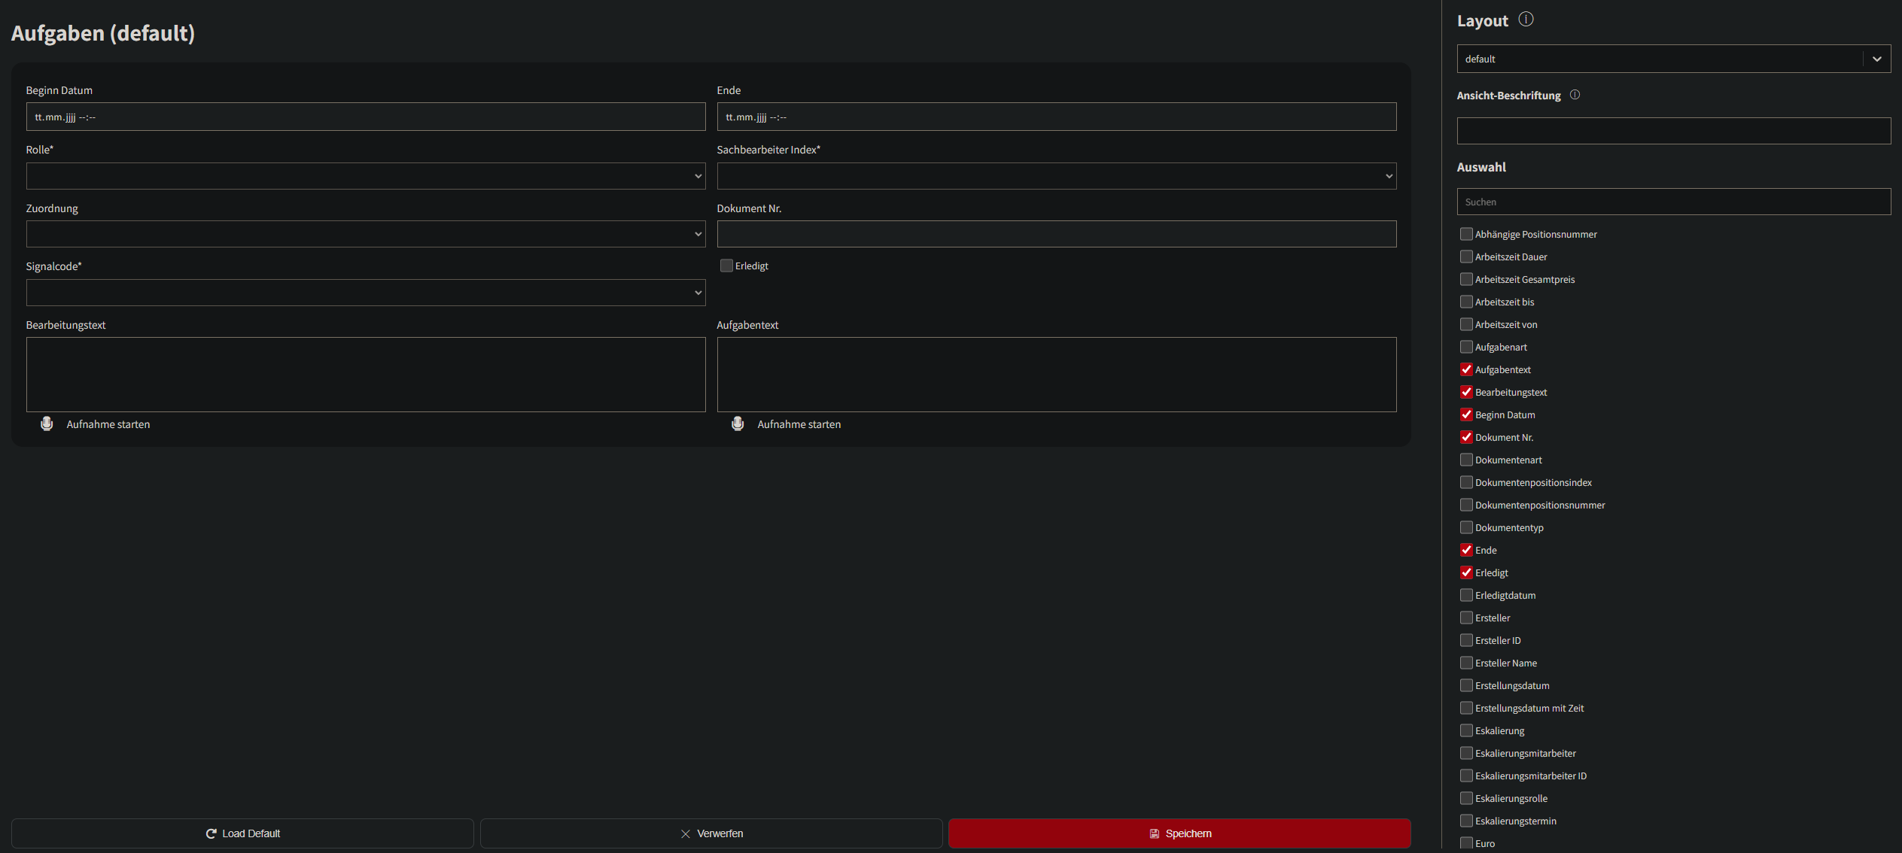Click the Suchen search field
Image resolution: width=1902 pixels, height=853 pixels.
click(1673, 202)
